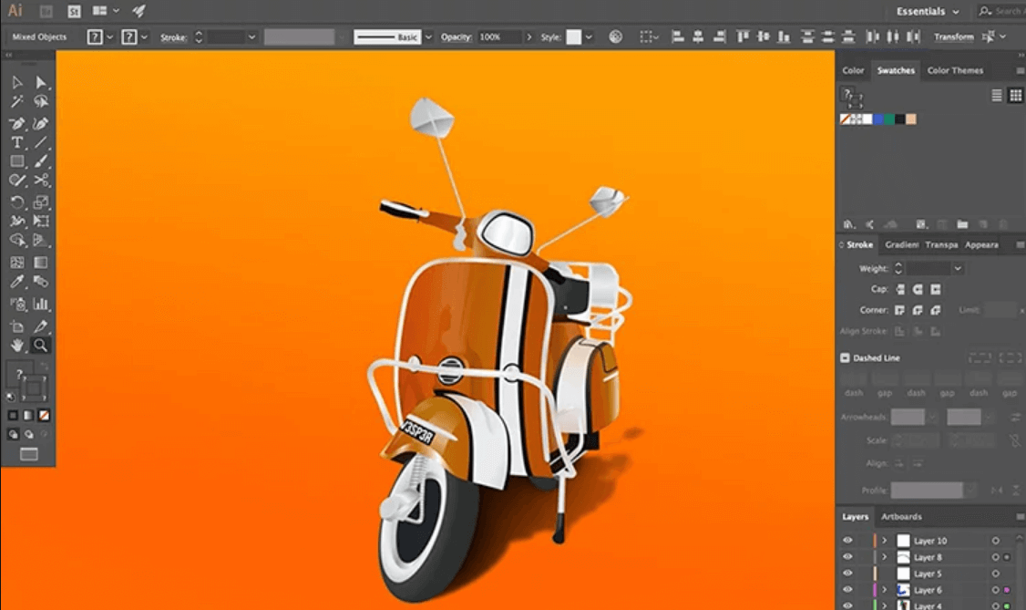Click the Direct Selection tool
1026x610 pixels.
coord(40,83)
